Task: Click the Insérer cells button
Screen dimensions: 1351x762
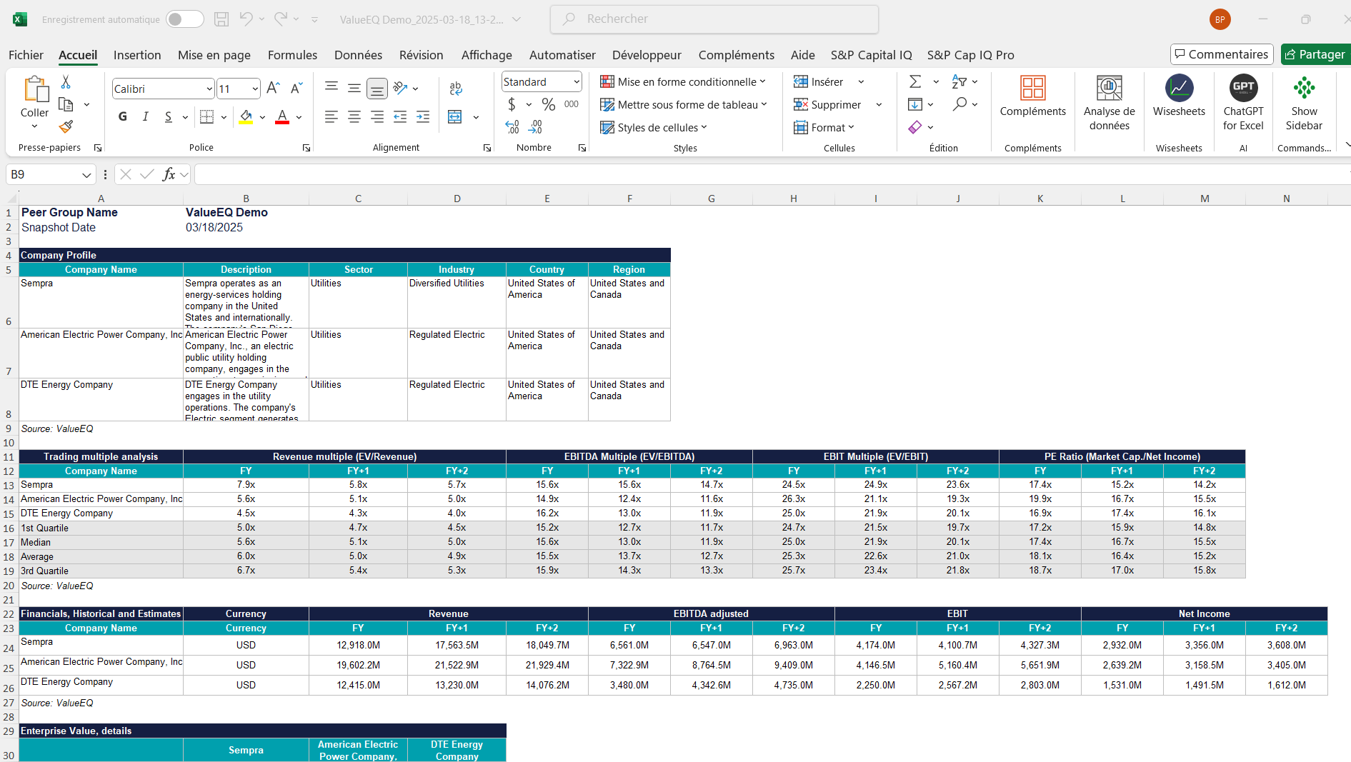Action: [819, 82]
